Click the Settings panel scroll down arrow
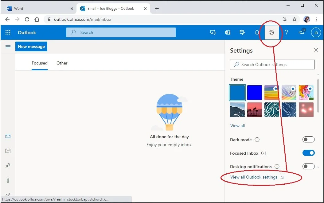This screenshot has width=324, height=203. click(x=318, y=167)
